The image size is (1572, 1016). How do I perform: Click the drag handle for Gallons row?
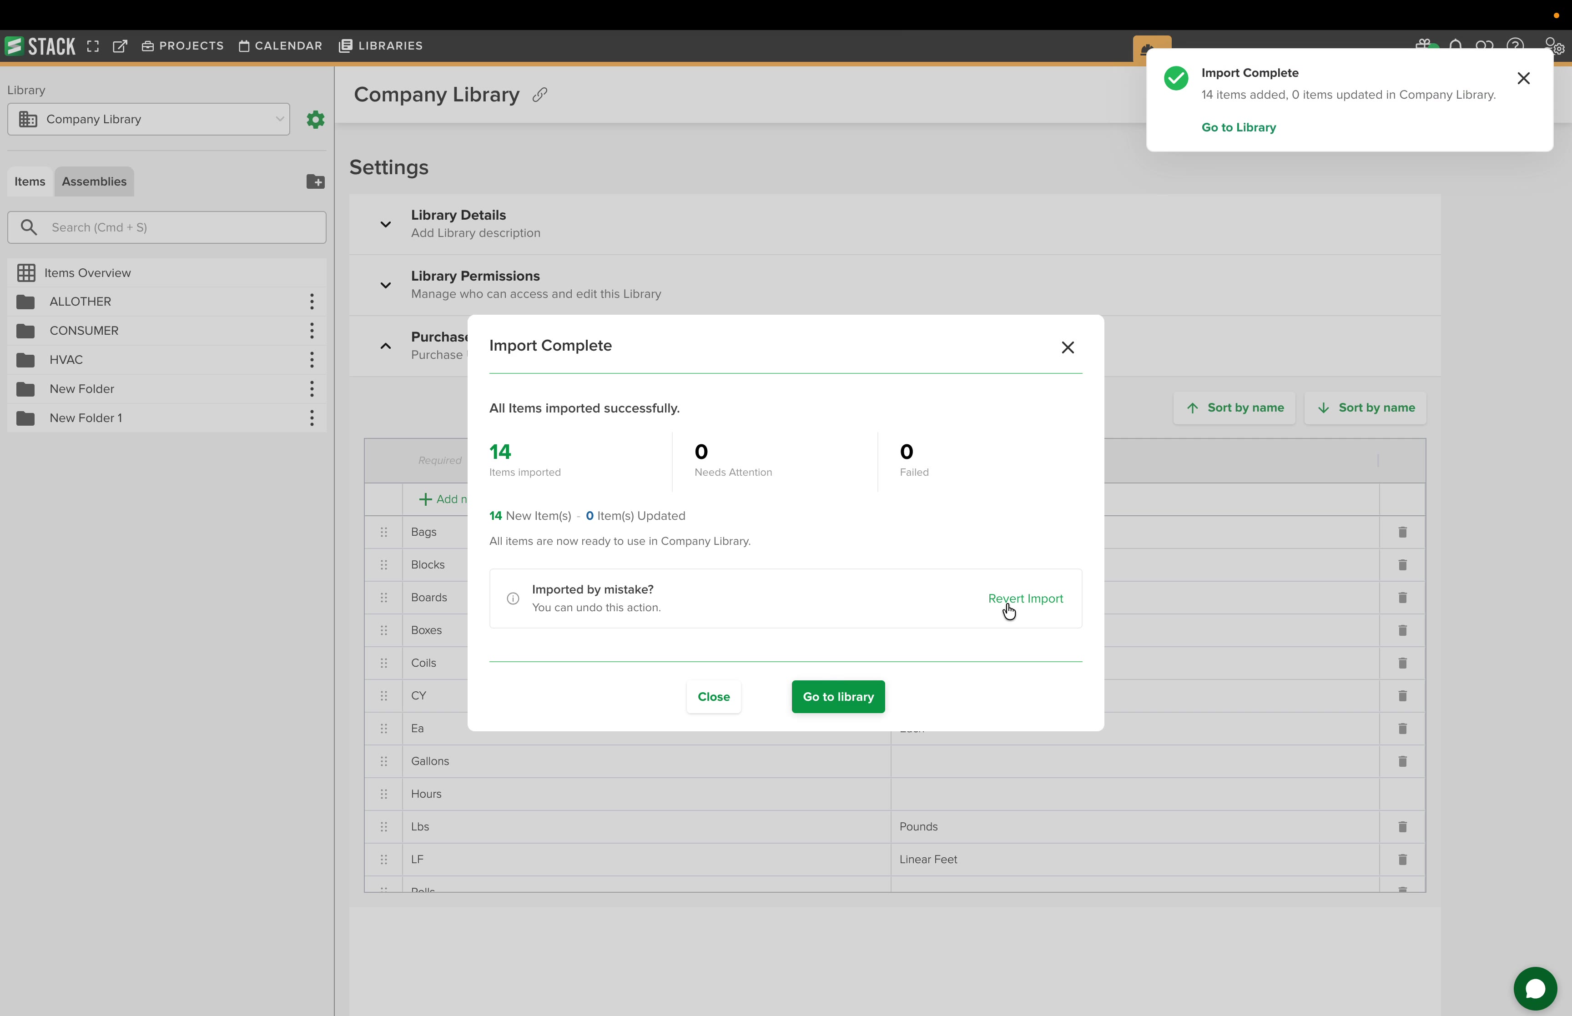click(x=384, y=761)
